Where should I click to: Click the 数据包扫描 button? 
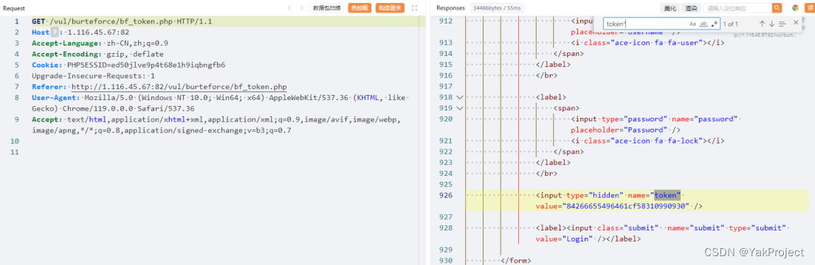pos(327,8)
